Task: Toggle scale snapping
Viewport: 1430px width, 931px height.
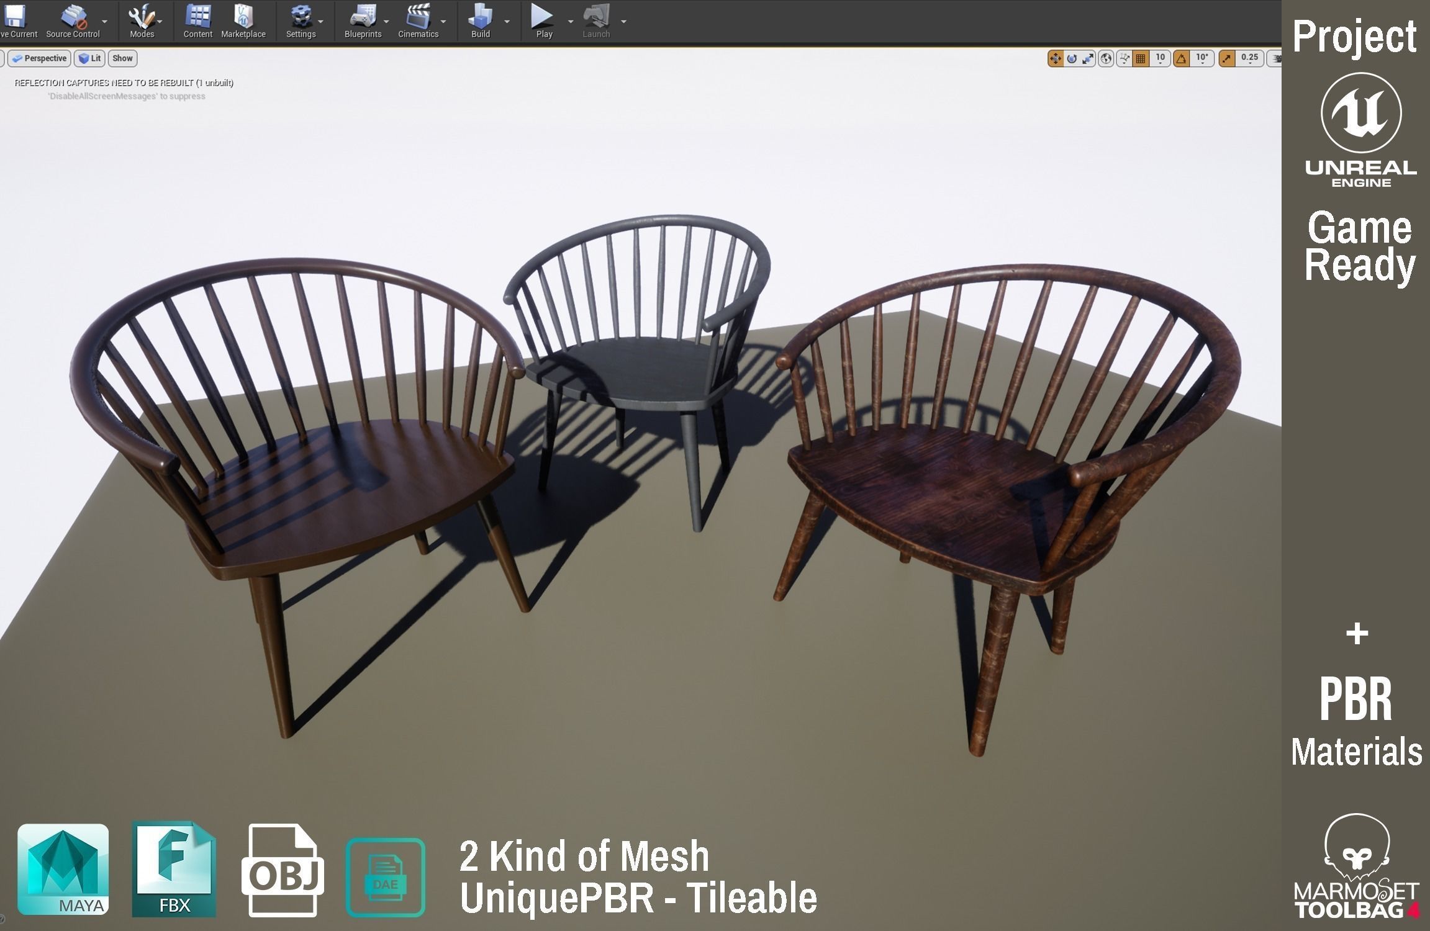Action: click(1227, 58)
